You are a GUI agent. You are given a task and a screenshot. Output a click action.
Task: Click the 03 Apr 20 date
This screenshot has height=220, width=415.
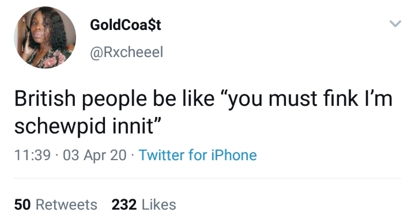(x=95, y=155)
